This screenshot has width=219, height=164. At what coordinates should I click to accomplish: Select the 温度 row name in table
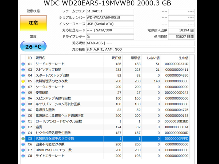39,127
